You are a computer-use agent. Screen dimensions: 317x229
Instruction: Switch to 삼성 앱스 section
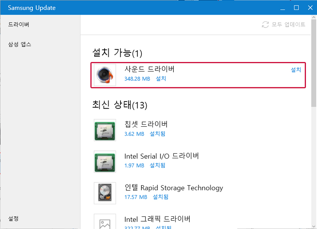tap(19, 44)
